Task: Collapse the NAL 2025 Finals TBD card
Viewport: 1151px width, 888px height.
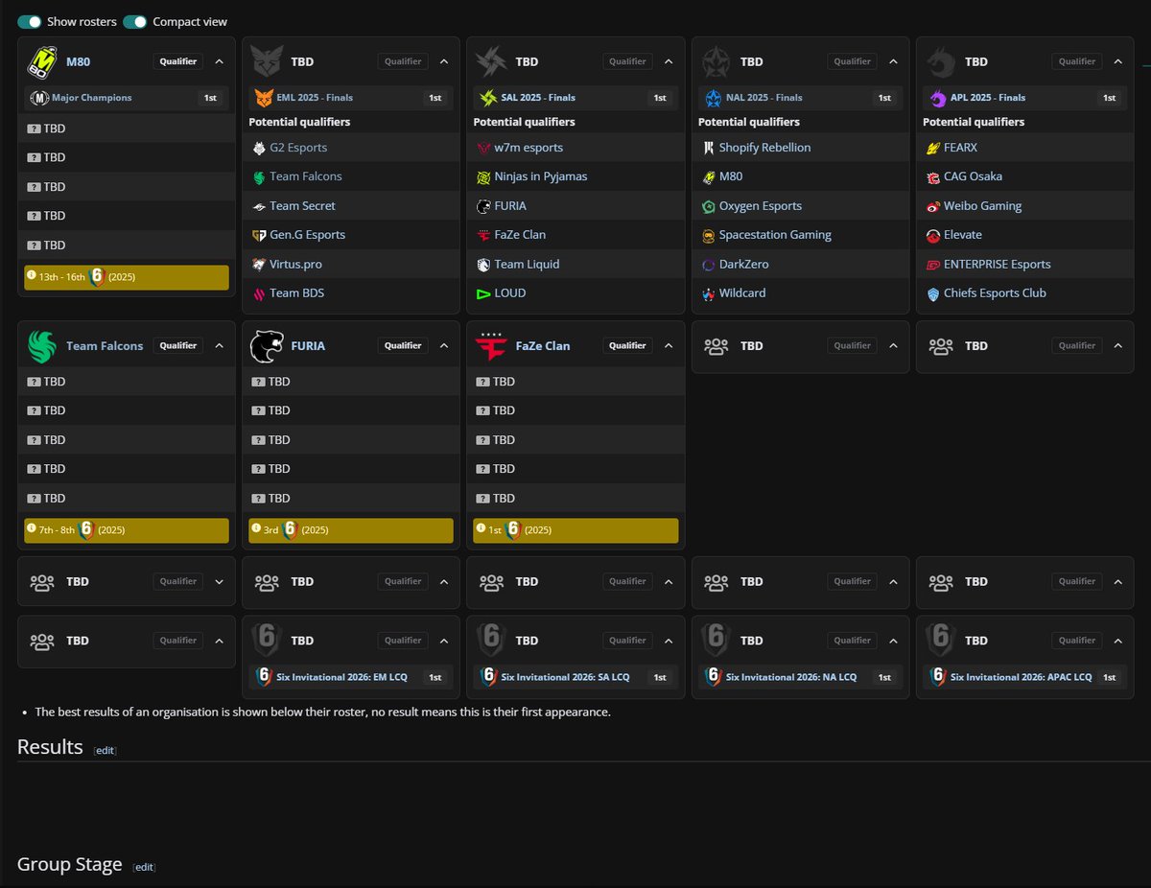Action: [x=893, y=61]
